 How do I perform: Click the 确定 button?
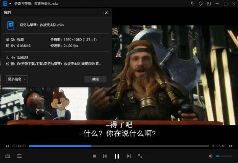coord(96,79)
